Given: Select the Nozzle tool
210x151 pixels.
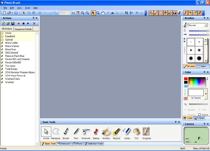Looking at the screenshot, I should point(116,133).
